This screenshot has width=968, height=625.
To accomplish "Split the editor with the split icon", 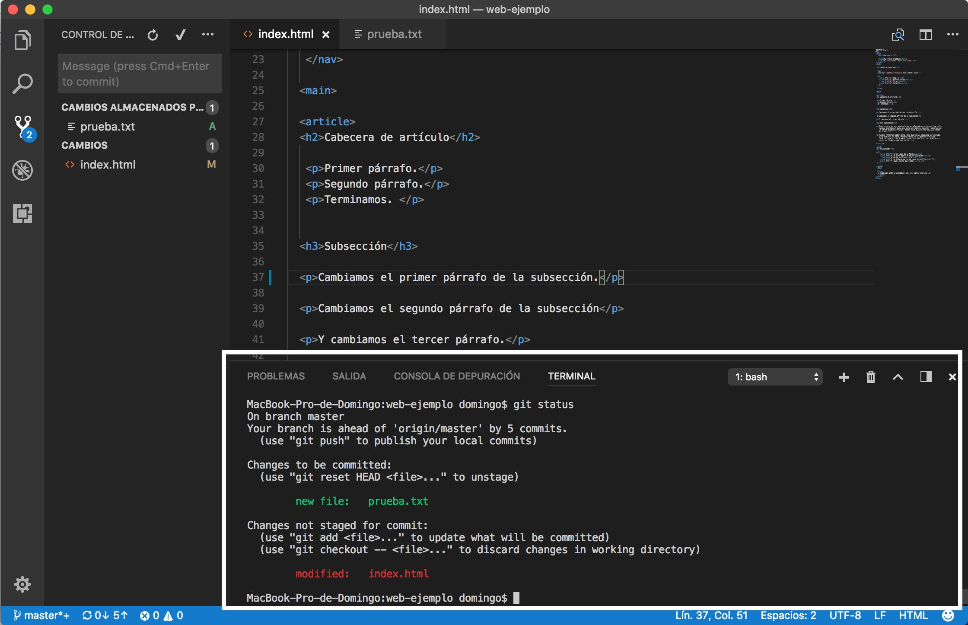I will 925,35.
